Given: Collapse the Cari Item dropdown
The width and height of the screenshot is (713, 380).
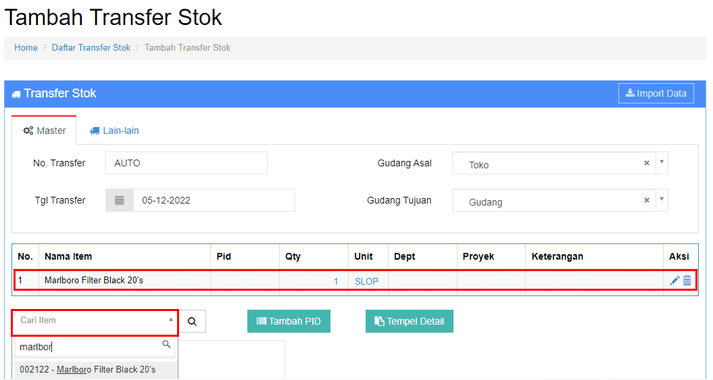Looking at the screenshot, I should click(170, 320).
